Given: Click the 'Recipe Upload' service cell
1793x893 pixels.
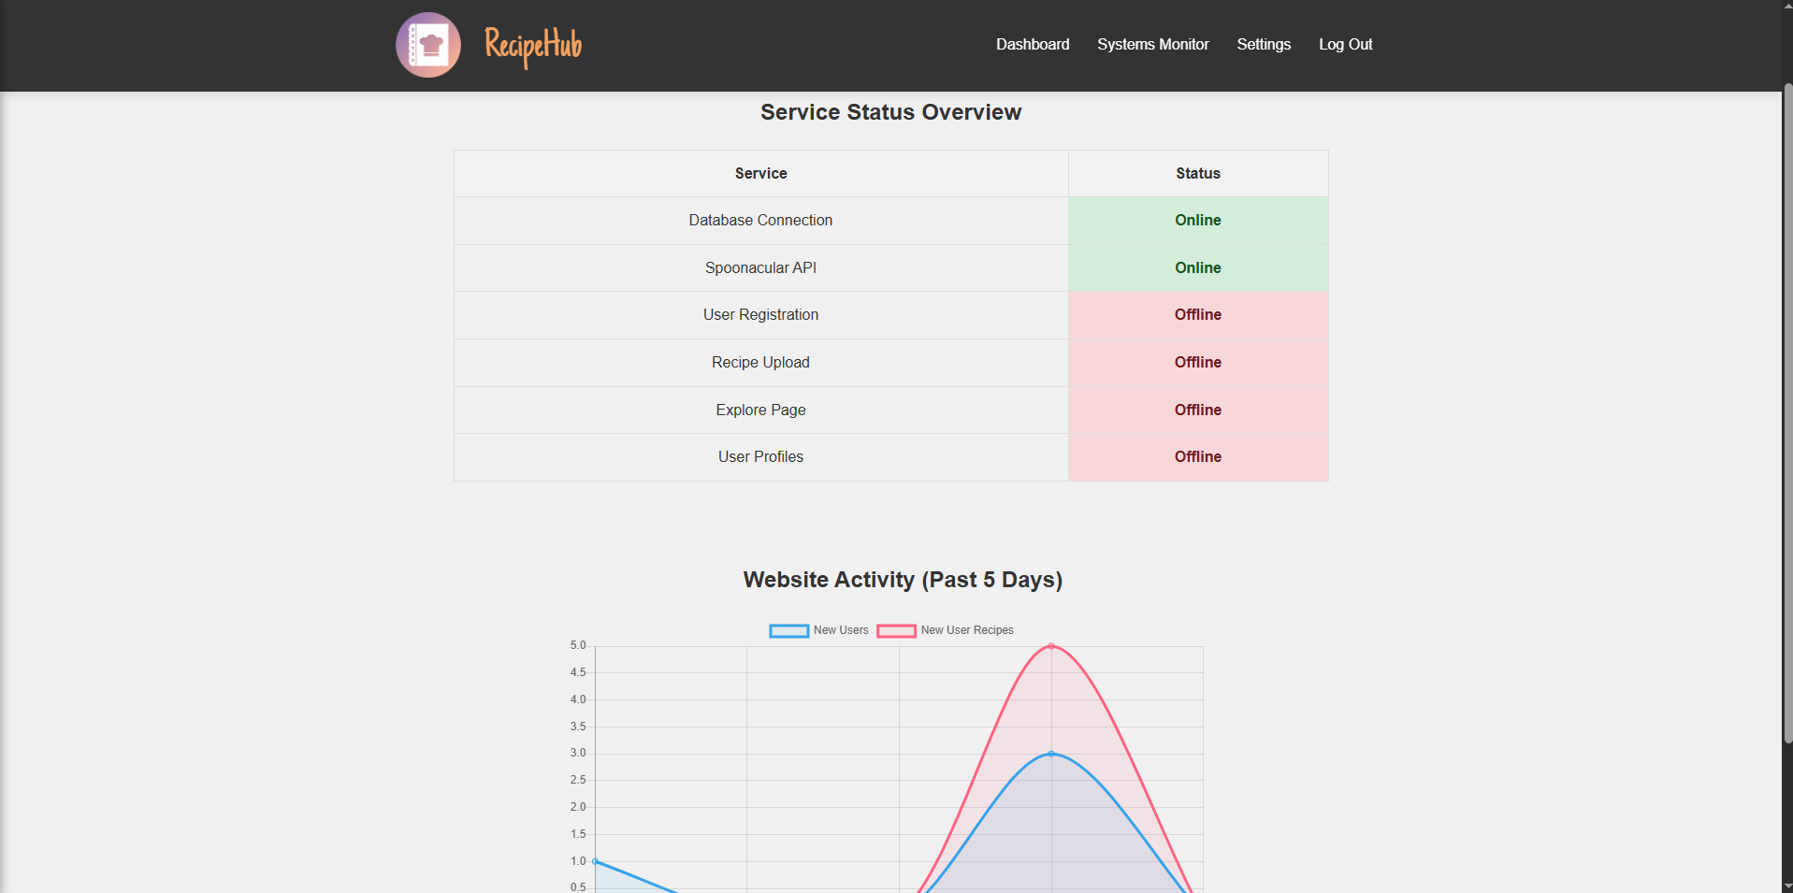Looking at the screenshot, I should click(x=761, y=363).
